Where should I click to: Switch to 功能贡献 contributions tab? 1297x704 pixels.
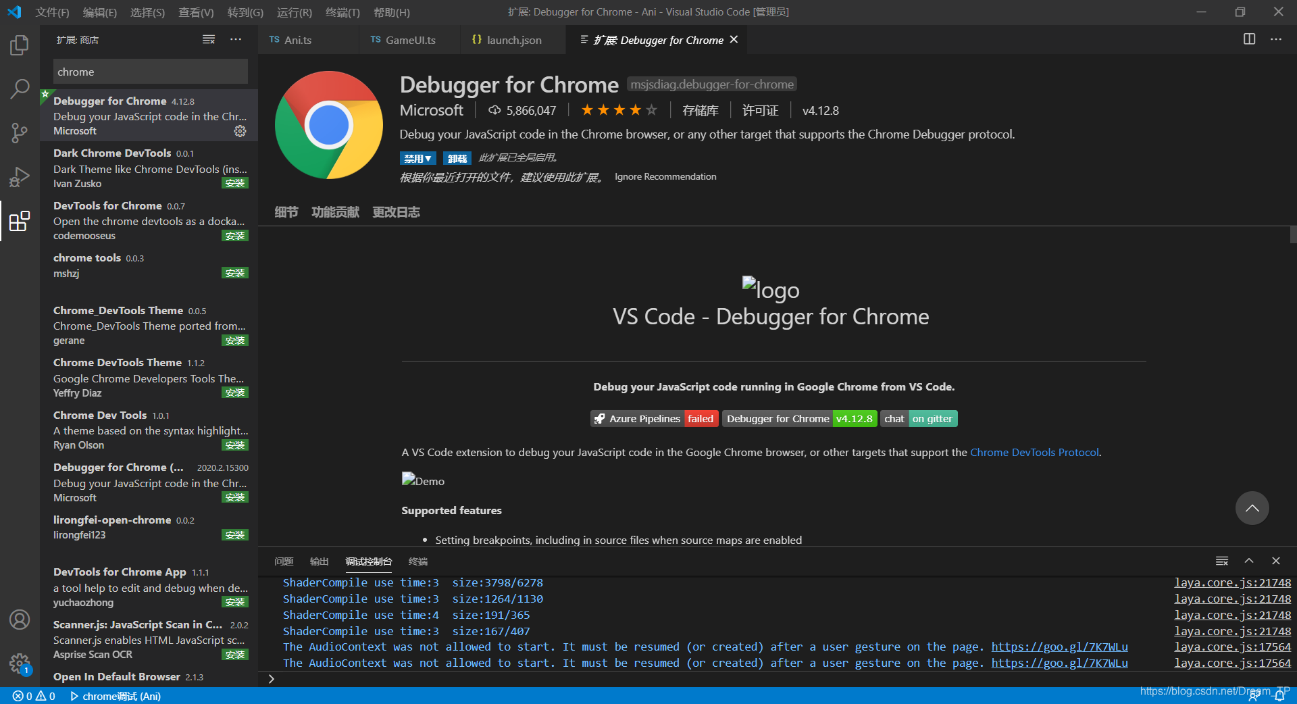coord(335,212)
